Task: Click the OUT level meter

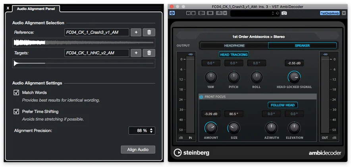Action: click(x=325, y=95)
